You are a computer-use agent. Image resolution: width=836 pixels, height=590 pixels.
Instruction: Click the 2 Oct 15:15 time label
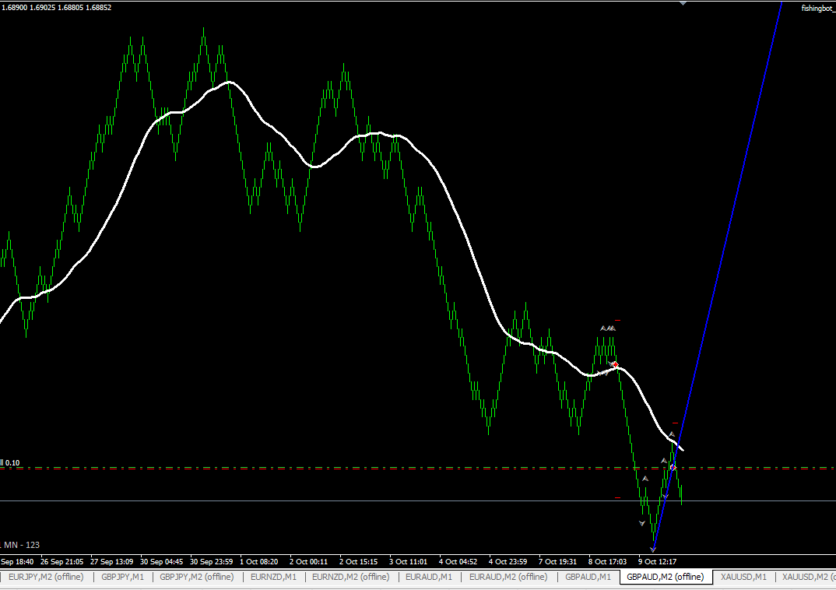click(358, 561)
